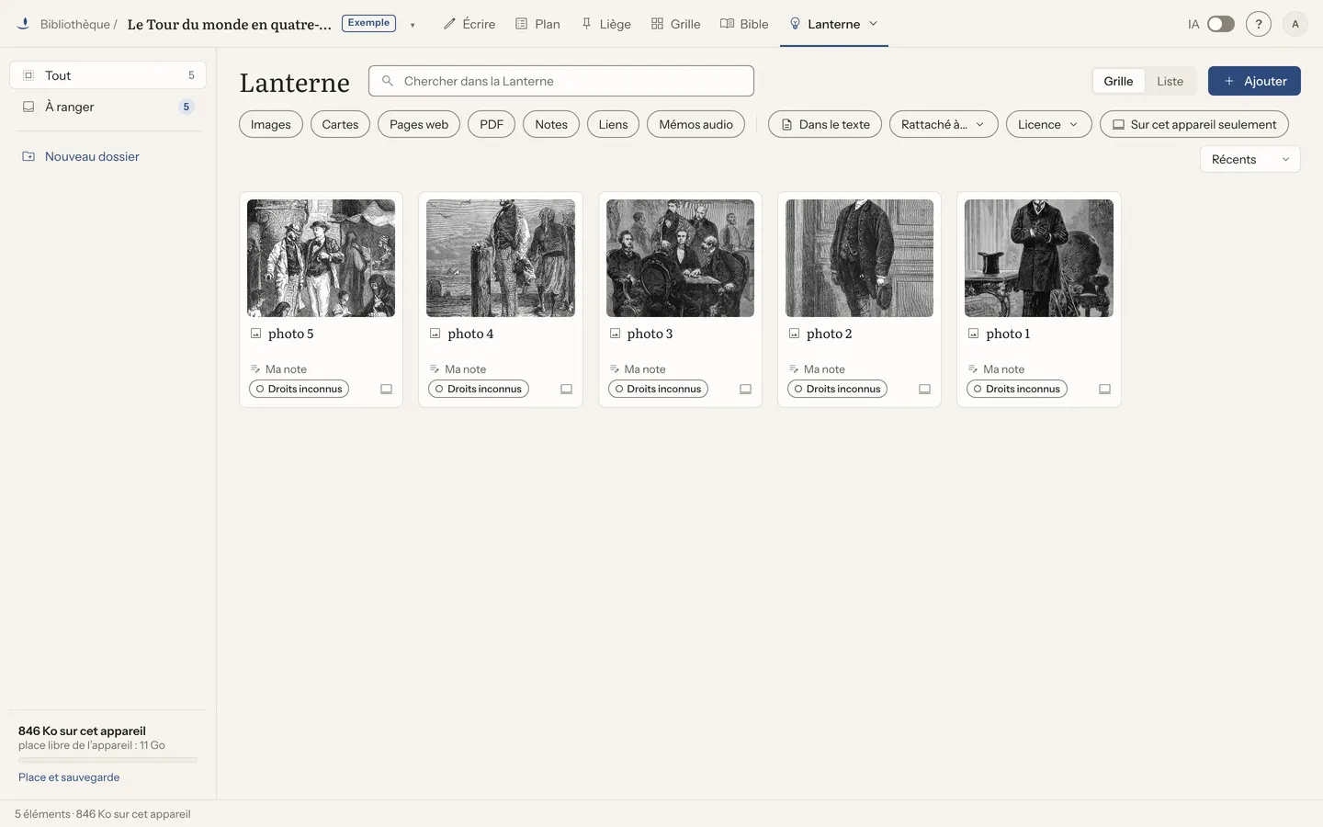1323x827 pixels.
Task: Enable the Cartes filter
Action: [x=340, y=124]
